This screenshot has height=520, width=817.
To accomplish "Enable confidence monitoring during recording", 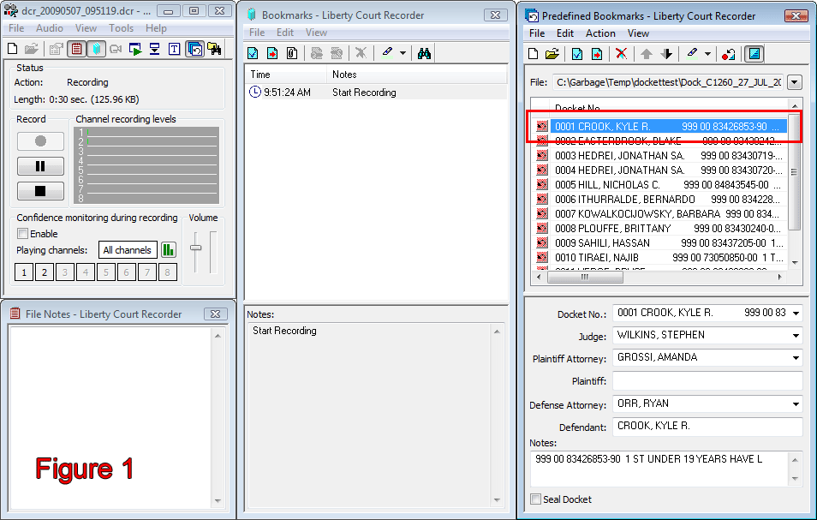I will pyautogui.click(x=21, y=233).
